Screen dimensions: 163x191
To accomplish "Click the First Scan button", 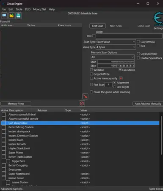I will [x=97, y=26].
